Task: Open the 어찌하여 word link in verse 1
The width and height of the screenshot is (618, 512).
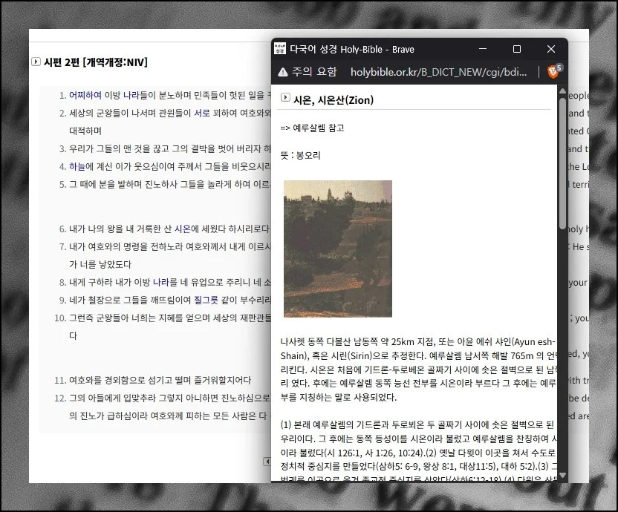Action: click(85, 96)
